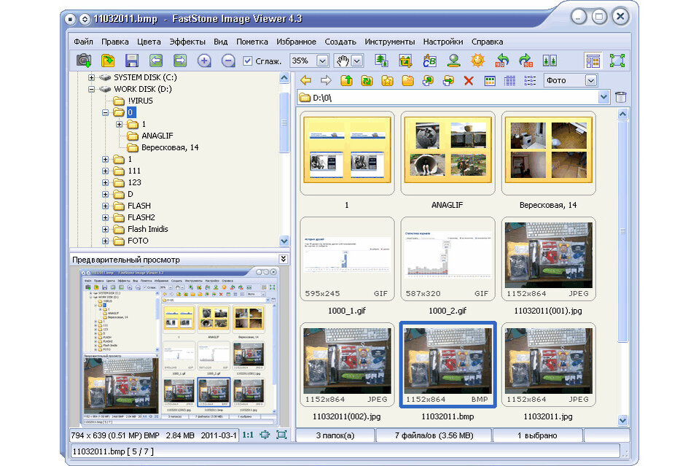Click the Rotate Left icon in toolbar

[502, 61]
